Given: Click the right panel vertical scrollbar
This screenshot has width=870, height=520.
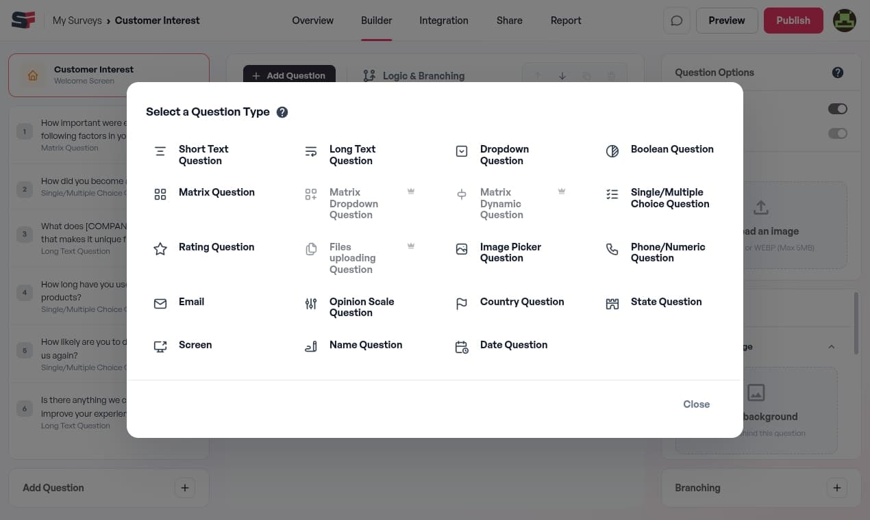Looking at the screenshot, I should 856,323.
